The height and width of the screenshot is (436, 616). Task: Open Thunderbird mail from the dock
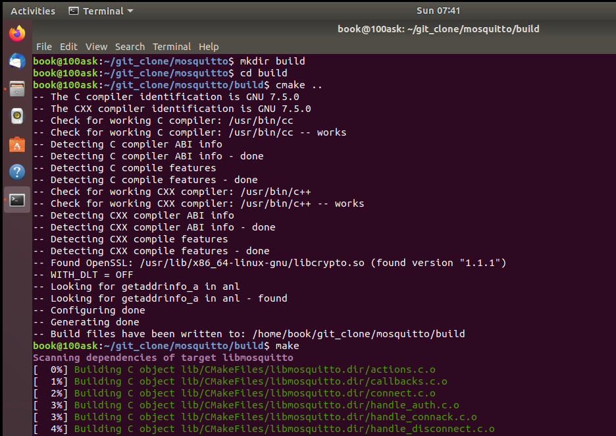(17, 61)
